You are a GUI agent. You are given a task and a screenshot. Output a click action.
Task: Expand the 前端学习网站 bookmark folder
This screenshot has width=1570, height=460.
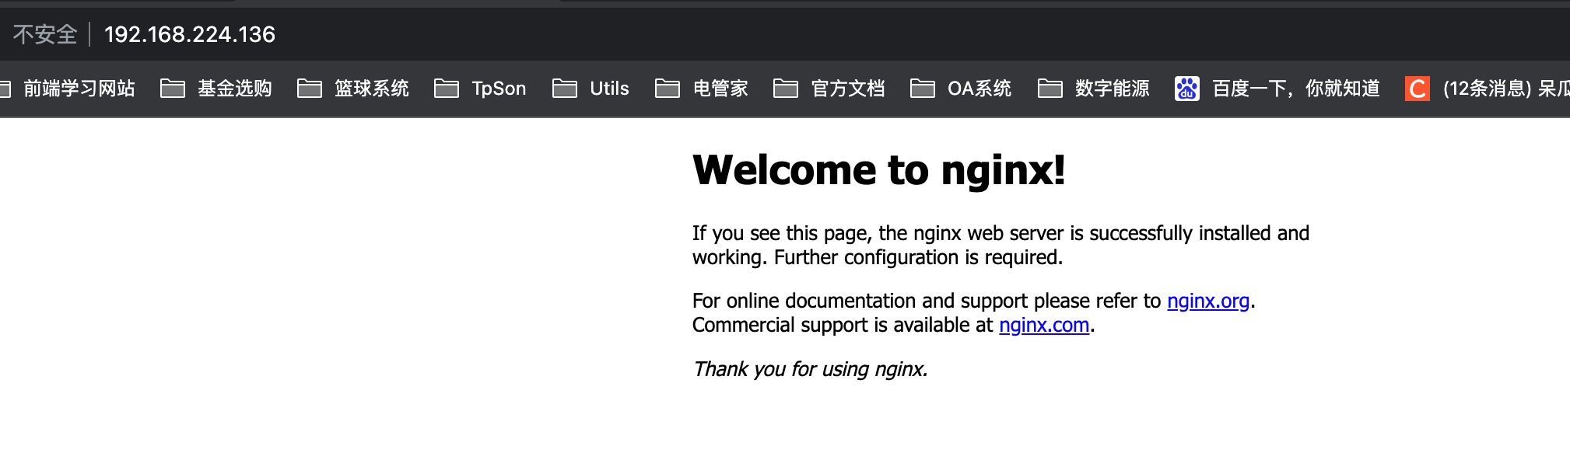point(78,89)
